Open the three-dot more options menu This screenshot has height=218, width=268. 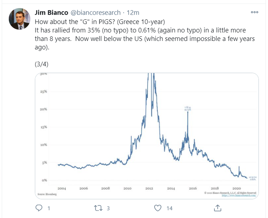point(254,12)
